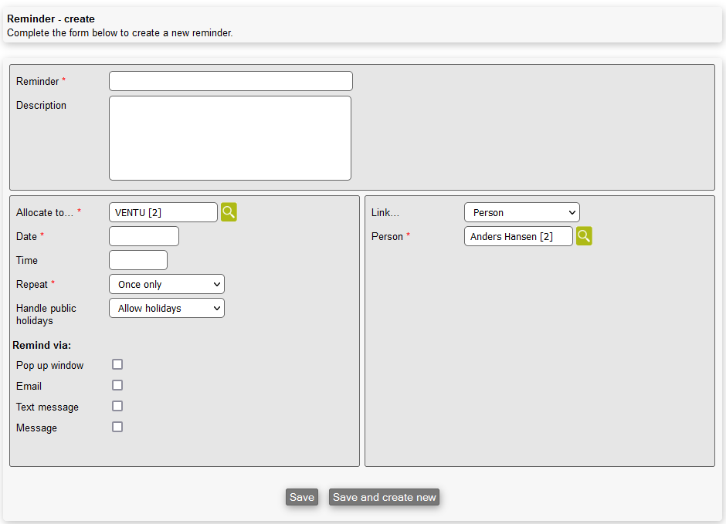Viewport: 726px width, 524px height.
Task: Focus the Reminder title input field
Action: coord(230,81)
